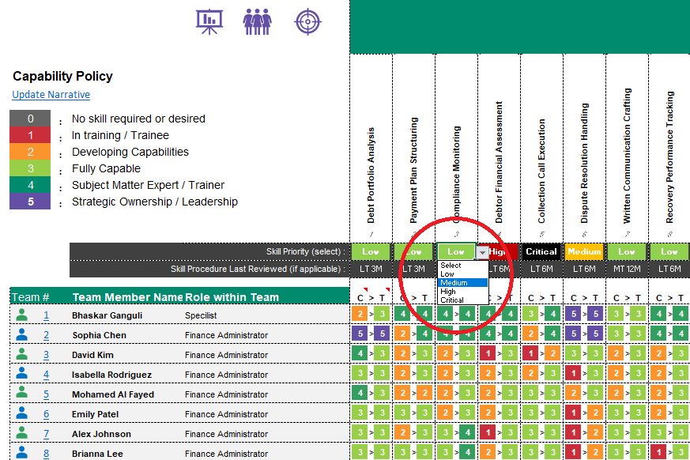Click person icon beside Alex Johnson
The height and width of the screenshot is (460, 690).
pos(21,433)
